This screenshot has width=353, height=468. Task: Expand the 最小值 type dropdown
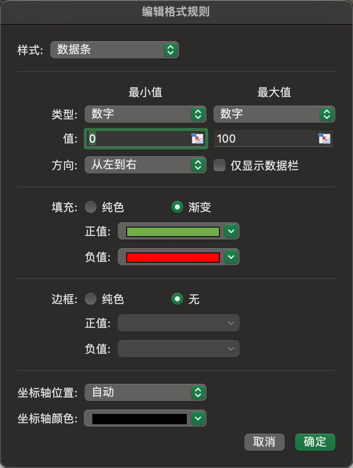(145, 114)
